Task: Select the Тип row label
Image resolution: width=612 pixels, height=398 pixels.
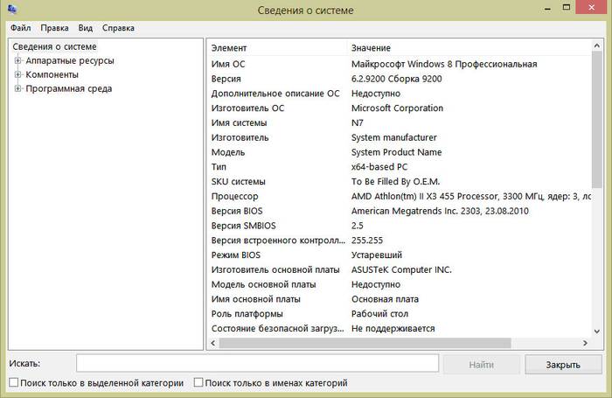Action: (219, 167)
